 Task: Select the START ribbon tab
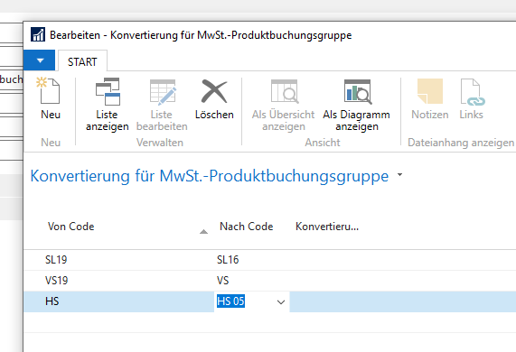point(82,61)
